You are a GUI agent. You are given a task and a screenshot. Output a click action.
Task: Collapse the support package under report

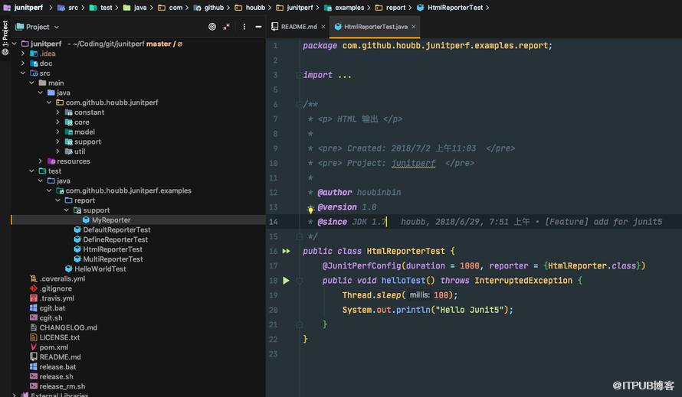[x=67, y=210]
